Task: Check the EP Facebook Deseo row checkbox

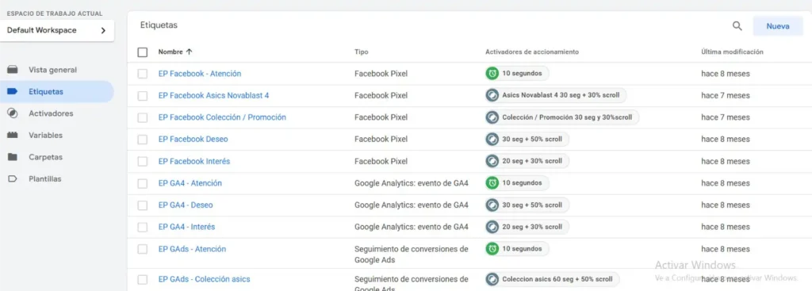Action: (143, 140)
